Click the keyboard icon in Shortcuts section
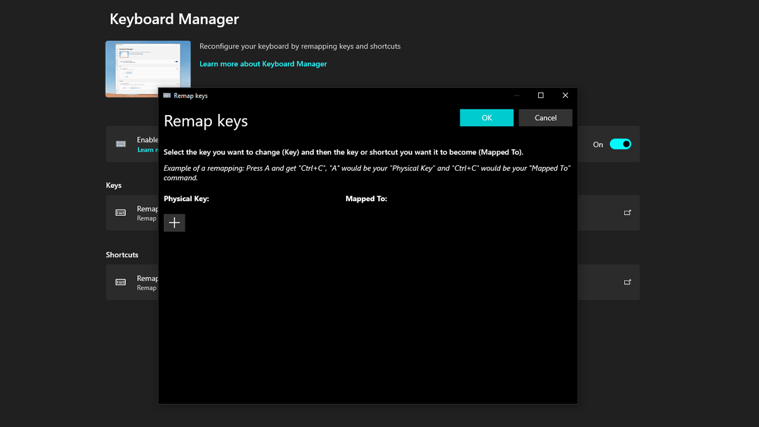Screen dimensions: 759x427 click(x=121, y=282)
